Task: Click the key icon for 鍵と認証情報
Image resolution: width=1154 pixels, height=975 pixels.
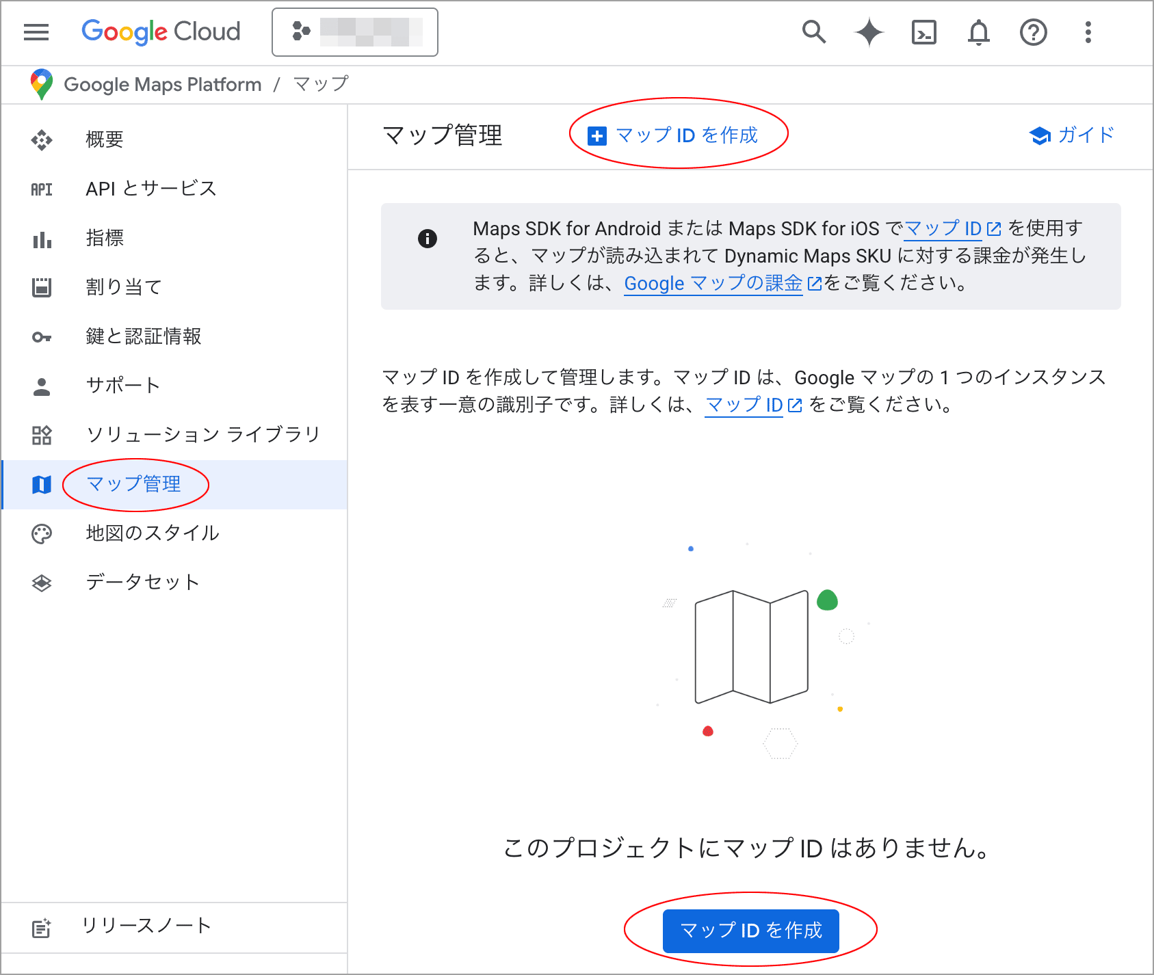Action: coord(42,337)
